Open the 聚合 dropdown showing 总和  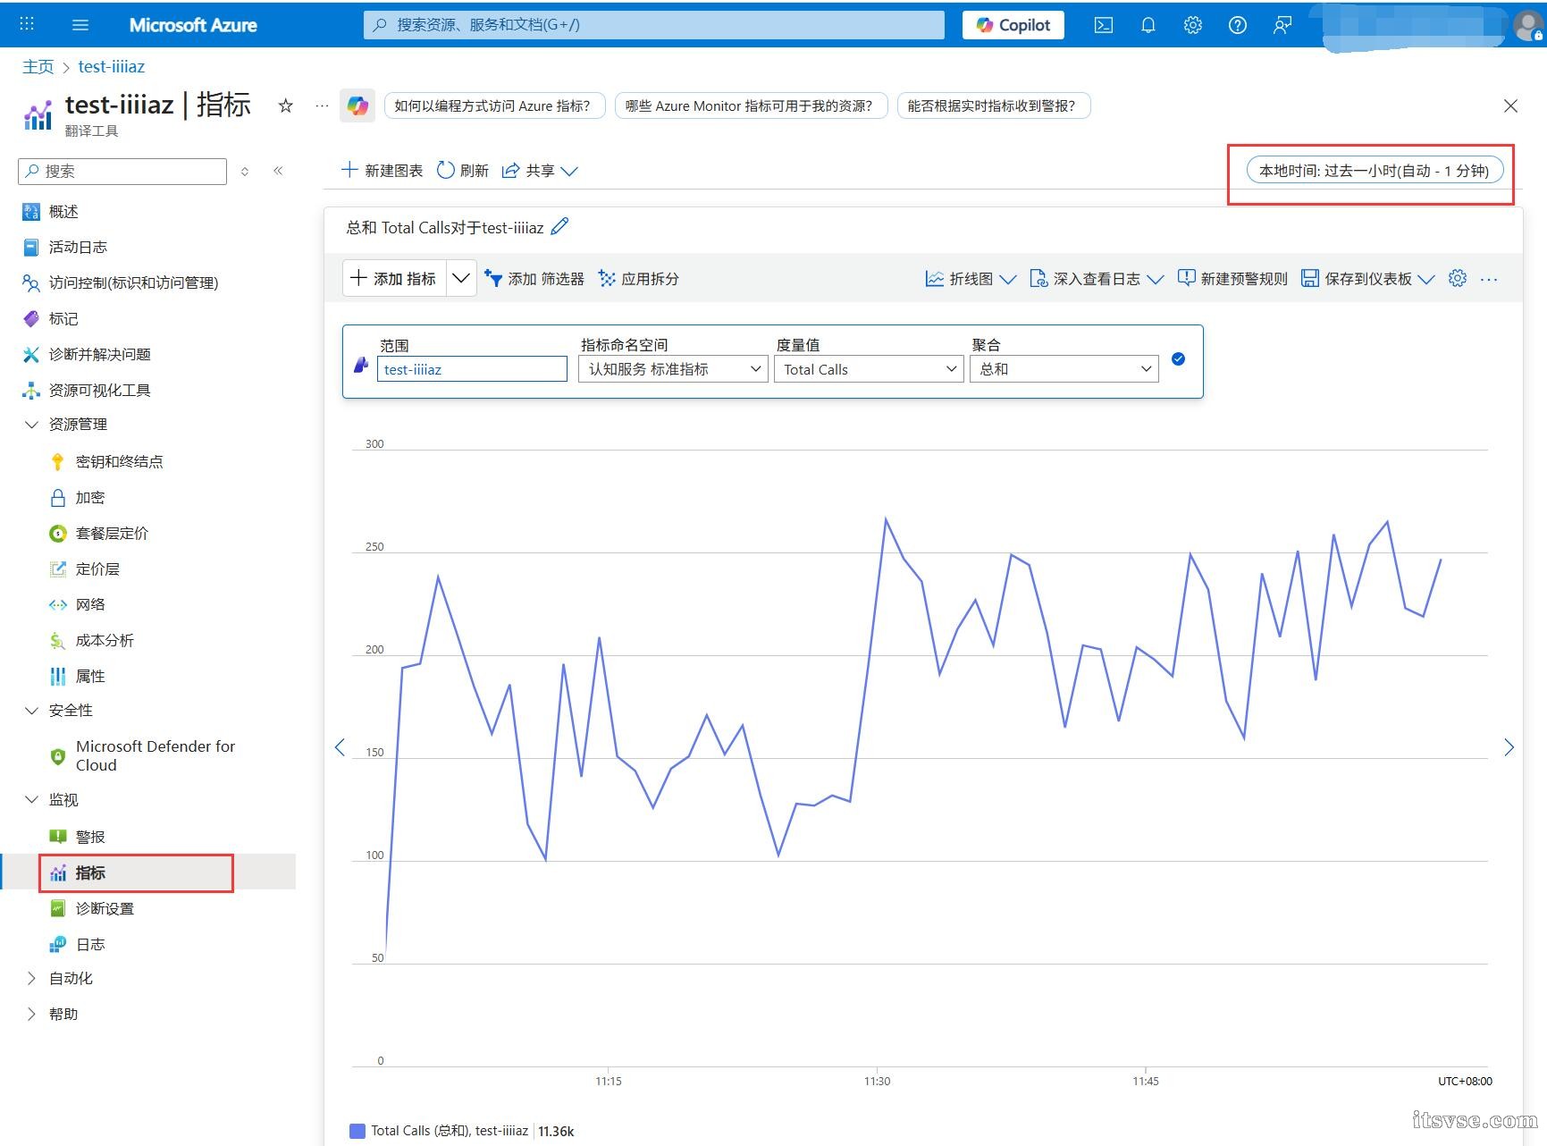(x=1064, y=369)
